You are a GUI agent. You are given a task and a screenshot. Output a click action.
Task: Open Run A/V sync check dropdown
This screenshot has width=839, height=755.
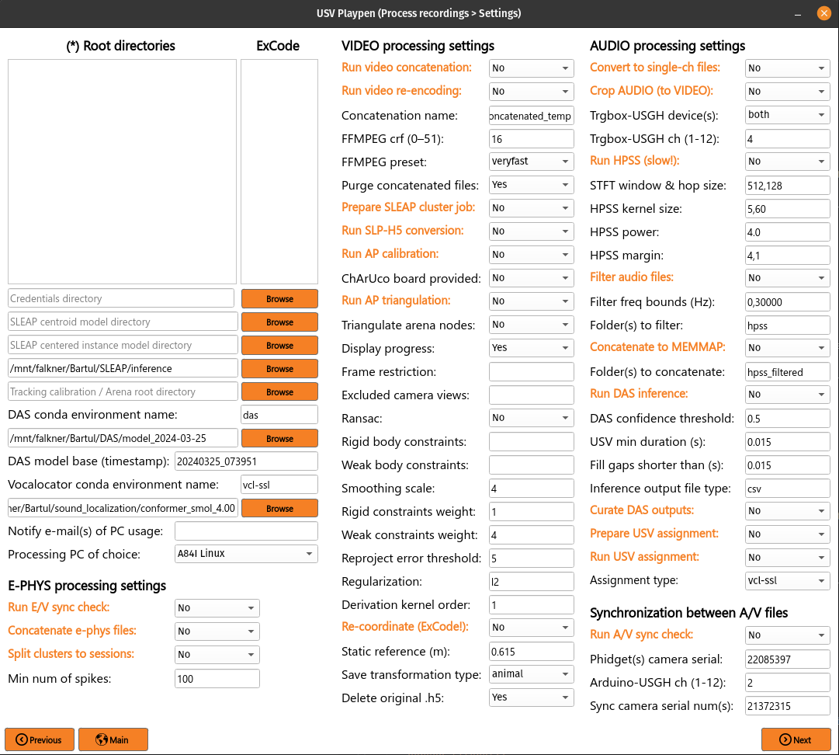[x=787, y=635]
